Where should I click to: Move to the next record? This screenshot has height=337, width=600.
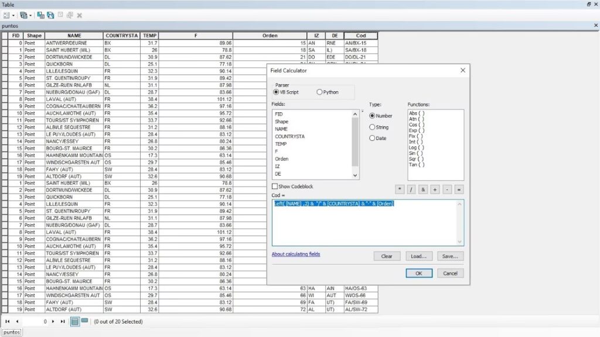53,321
